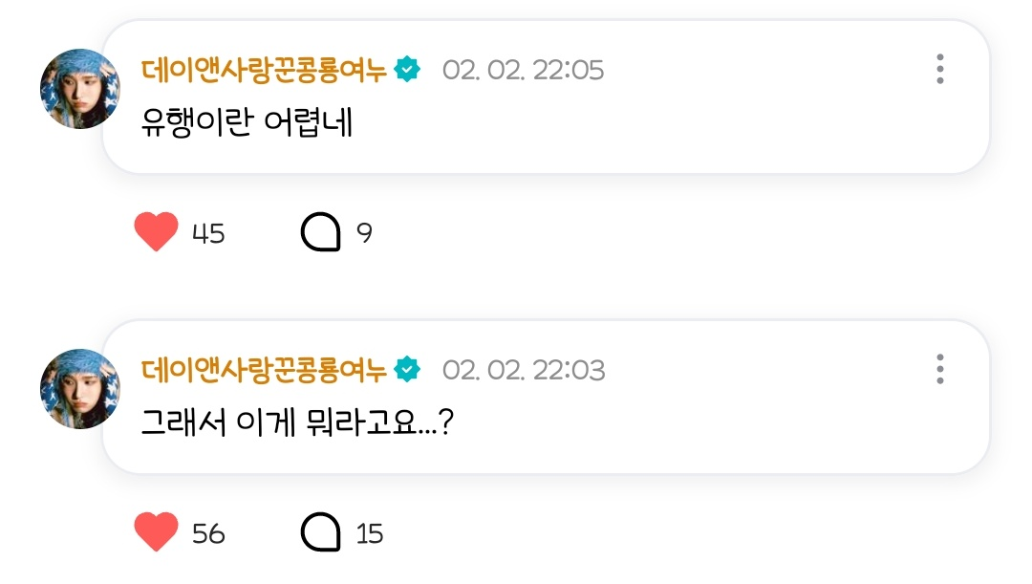Click the comment count 15

[x=370, y=533]
